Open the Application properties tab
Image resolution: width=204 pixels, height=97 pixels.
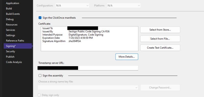pyautogui.click(x=12, y=3)
